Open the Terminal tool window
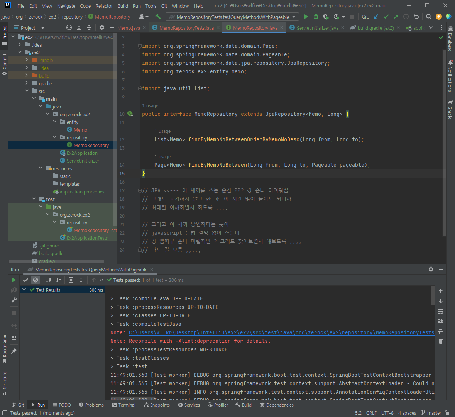455x417 pixels. pyautogui.click(x=124, y=405)
